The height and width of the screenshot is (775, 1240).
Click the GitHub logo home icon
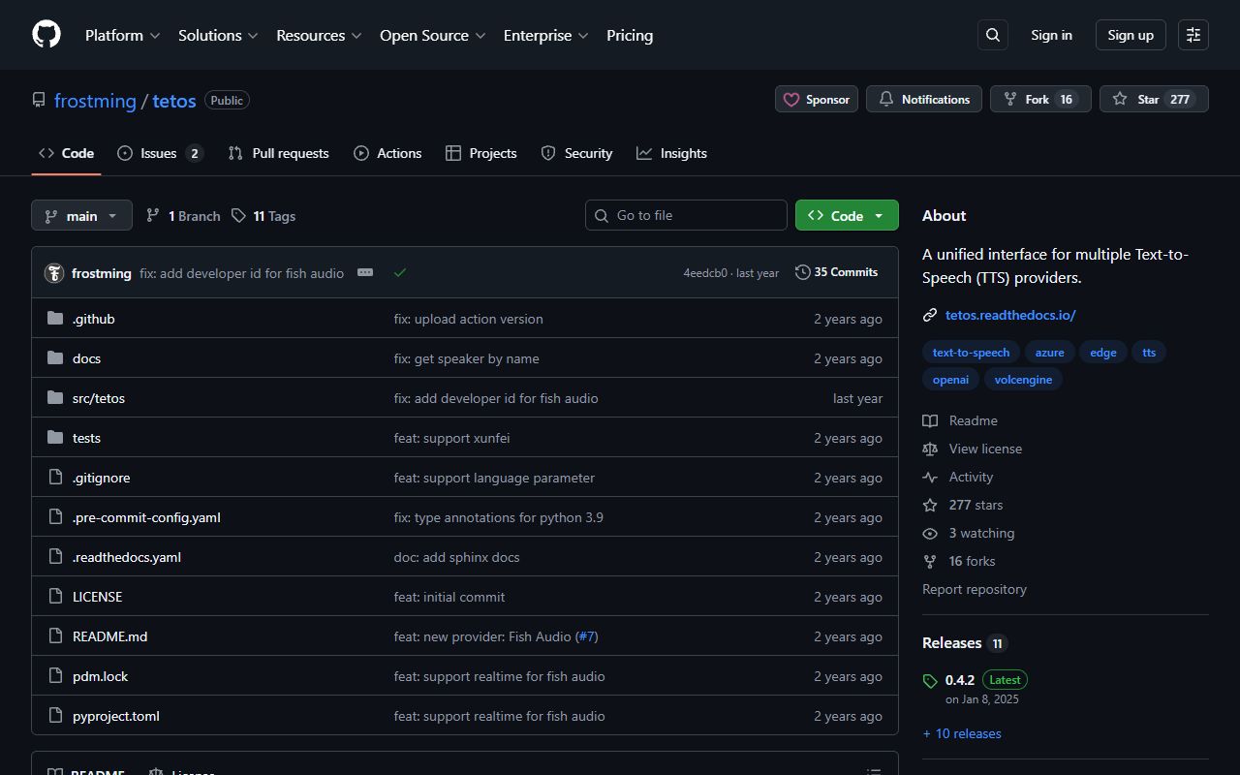click(x=46, y=34)
